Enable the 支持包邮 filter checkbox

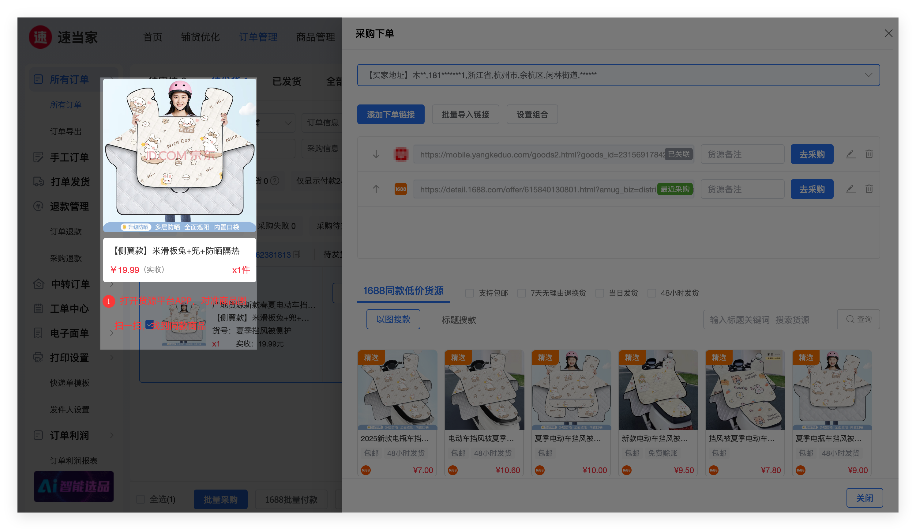tap(470, 293)
